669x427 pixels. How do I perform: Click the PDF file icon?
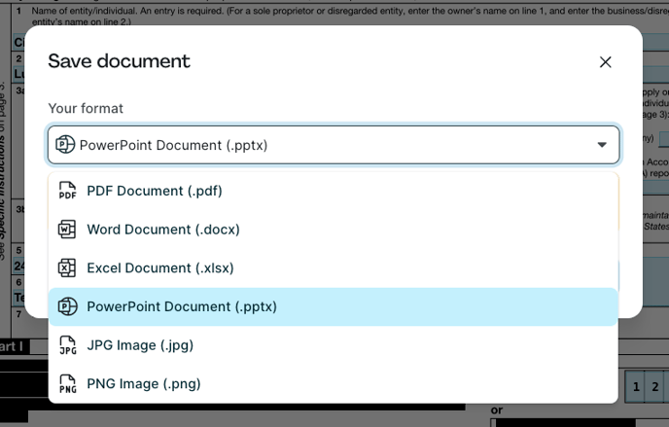coord(67,191)
